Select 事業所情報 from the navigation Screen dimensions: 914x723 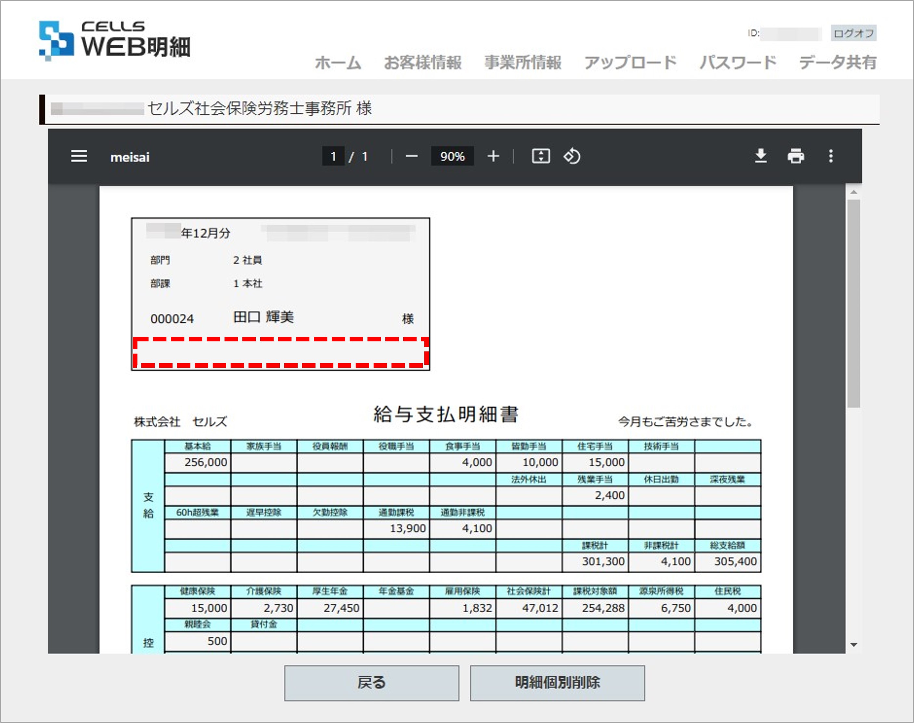[523, 63]
